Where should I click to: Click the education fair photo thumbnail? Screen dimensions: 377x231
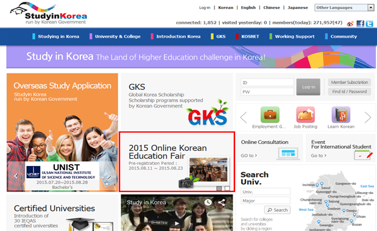click(208, 170)
